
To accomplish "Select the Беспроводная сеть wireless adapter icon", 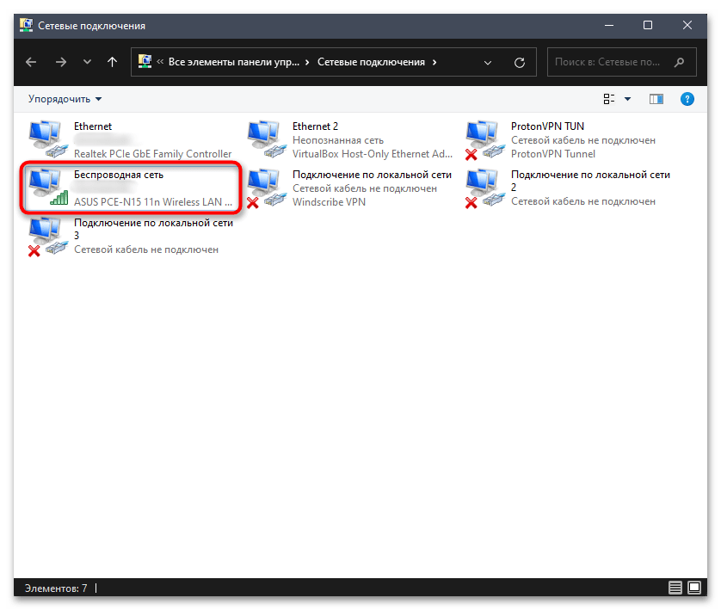I will click(x=45, y=188).
